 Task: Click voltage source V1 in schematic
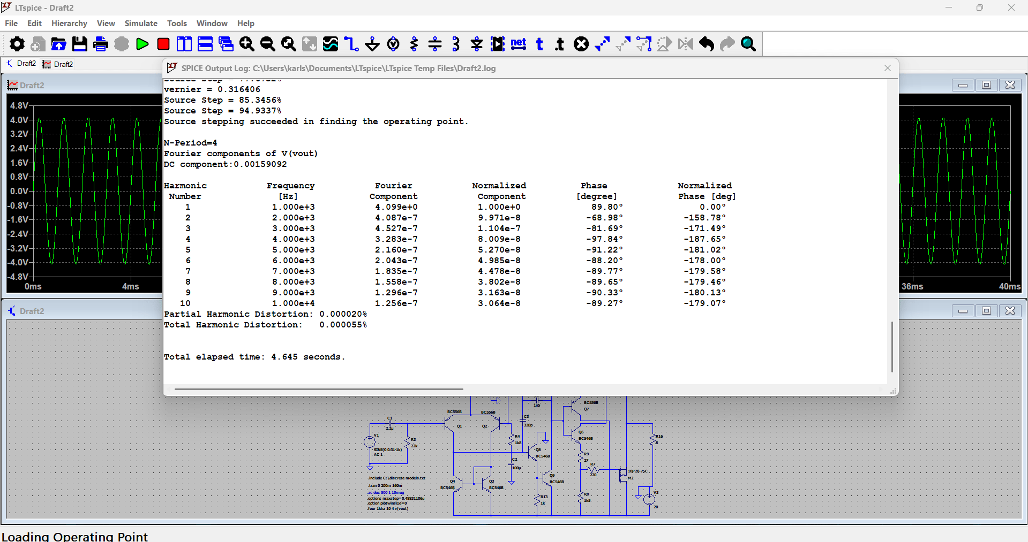coord(370,442)
